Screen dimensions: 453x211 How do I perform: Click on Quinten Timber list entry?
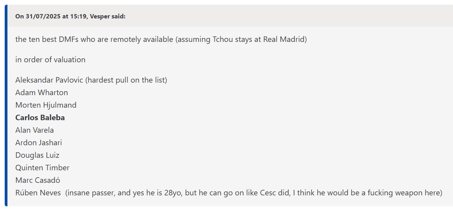(x=42, y=168)
